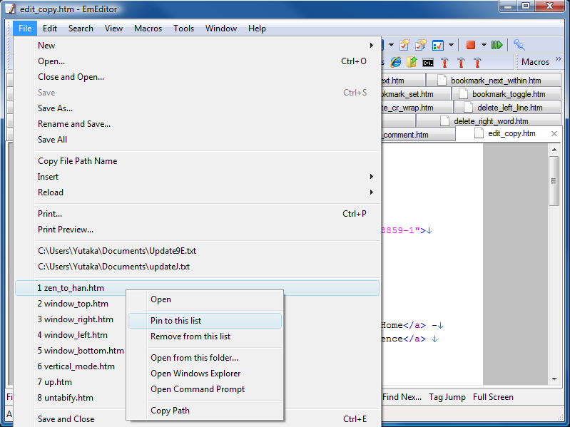The width and height of the screenshot is (570, 427).
Task: Choose Copy Path in context menu
Action: (205, 411)
